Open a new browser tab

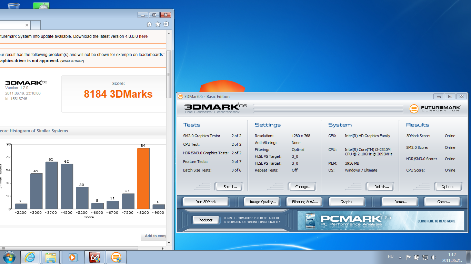36,25
